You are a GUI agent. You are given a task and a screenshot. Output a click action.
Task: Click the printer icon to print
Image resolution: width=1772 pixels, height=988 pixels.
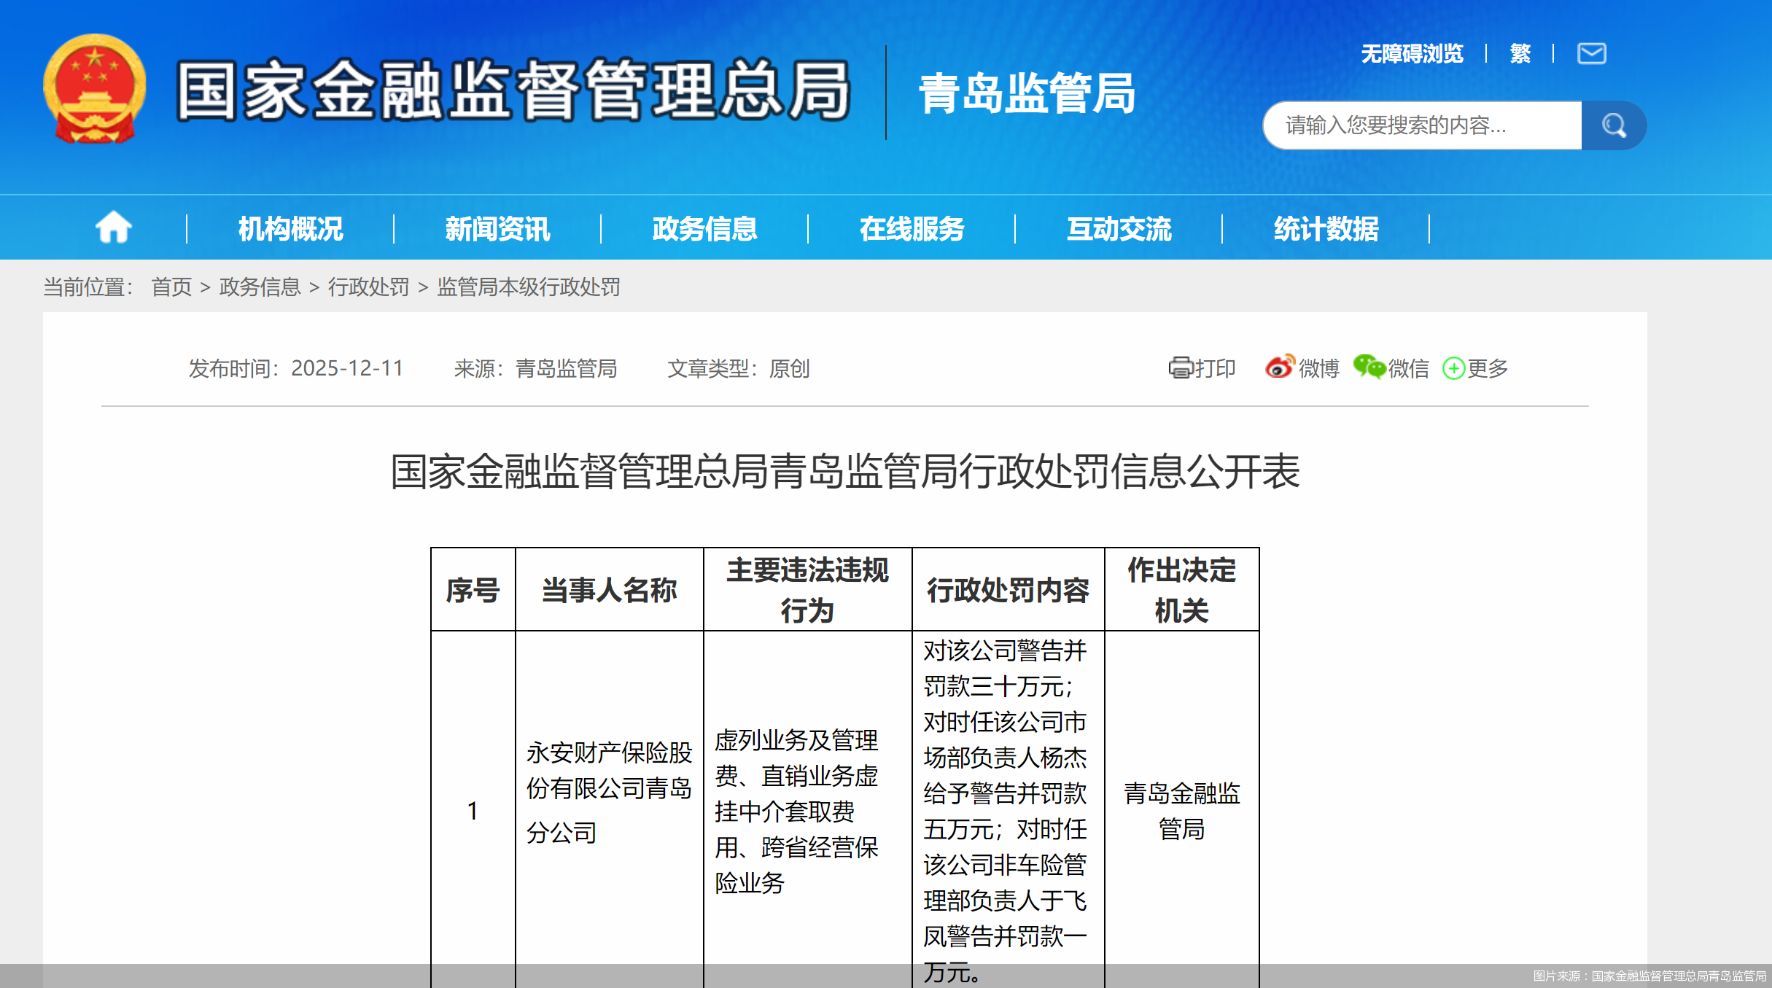pyautogui.click(x=1182, y=368)
